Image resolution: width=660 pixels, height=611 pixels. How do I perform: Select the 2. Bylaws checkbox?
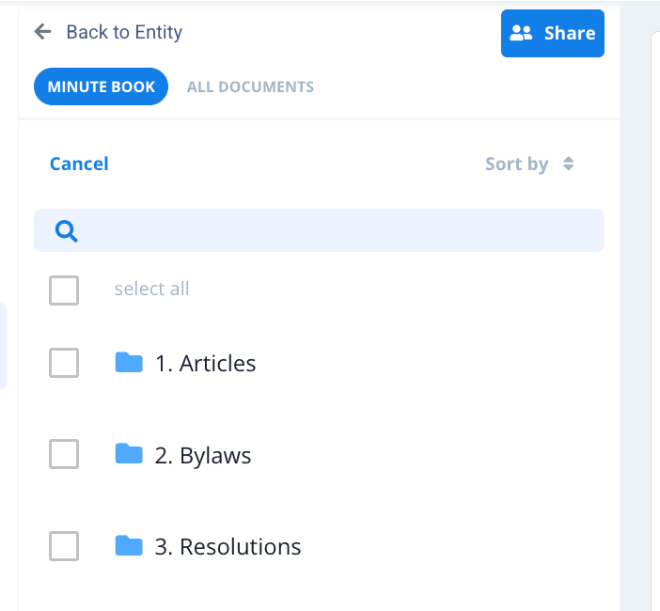(x=64, y=455)
